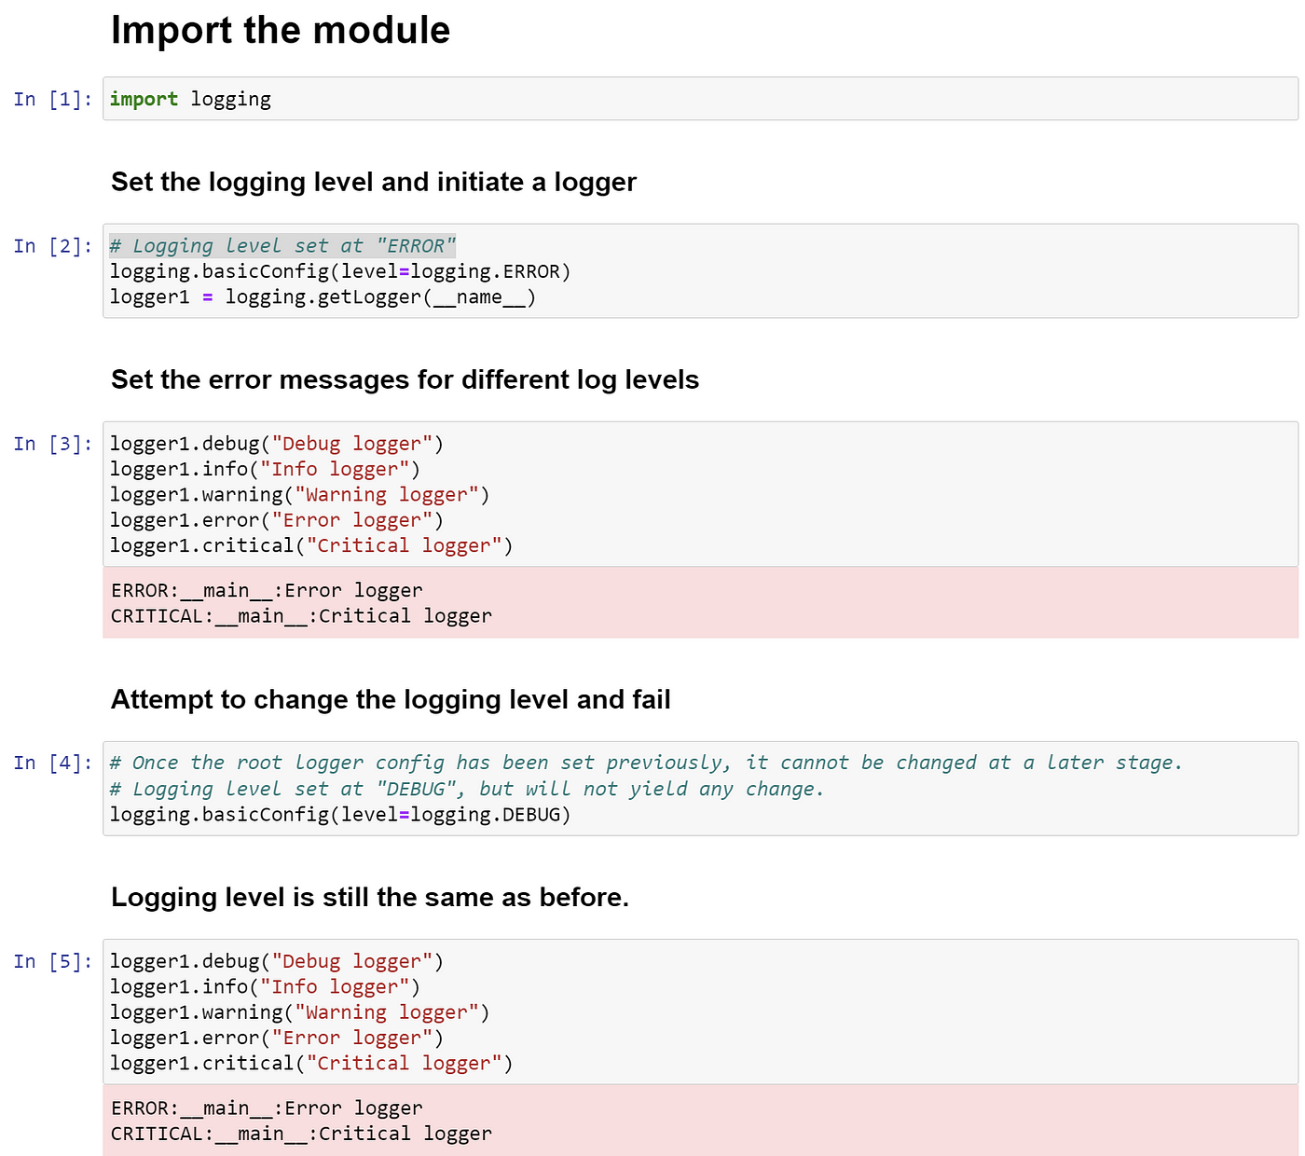The image size is (1305, 1156).
Task: Select the In [4] prompt label
Action: 53,763
